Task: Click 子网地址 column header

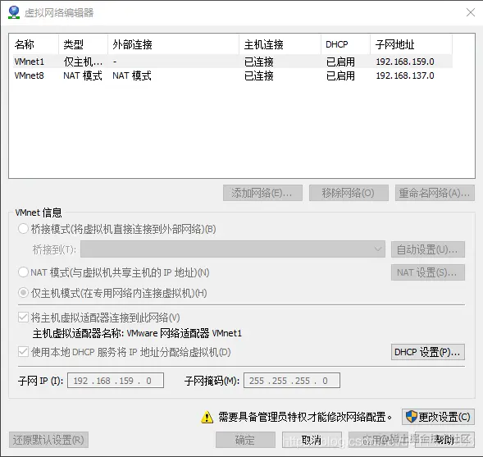Action: click(411, 44)
